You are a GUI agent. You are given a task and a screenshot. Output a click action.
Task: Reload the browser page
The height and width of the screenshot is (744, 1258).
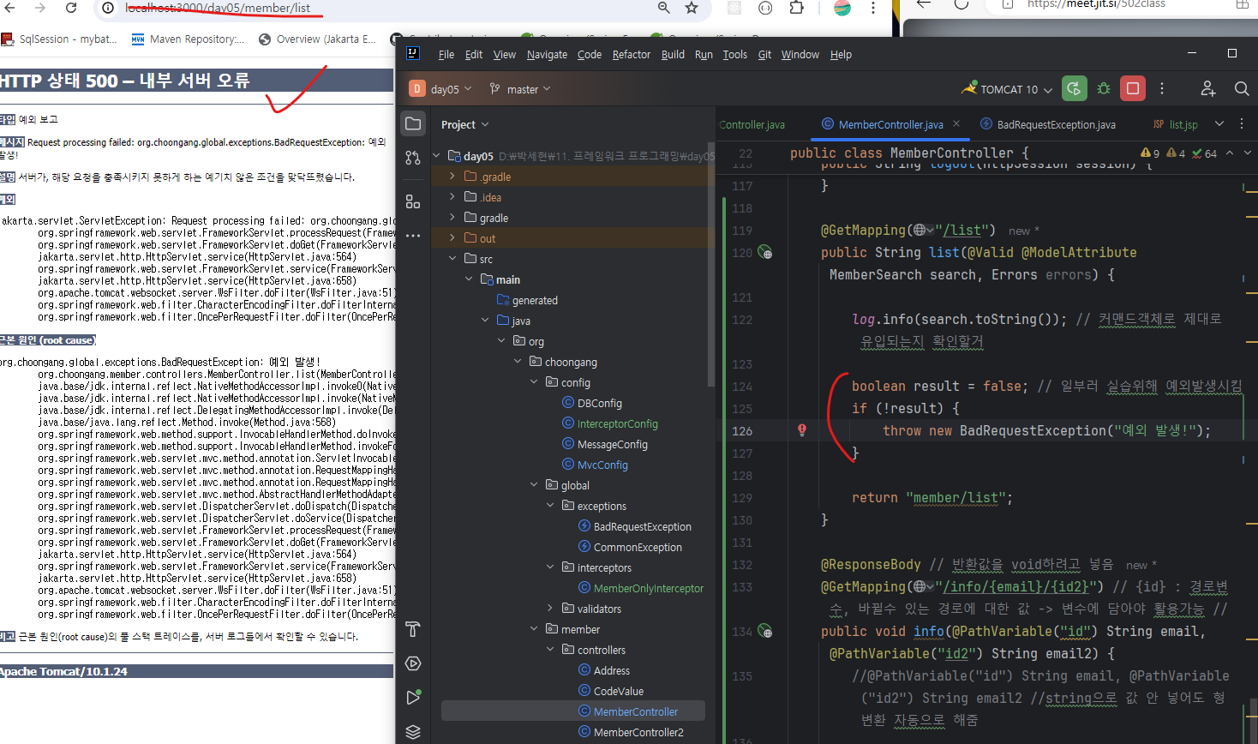pyautogui.click(x=71, y=8)
